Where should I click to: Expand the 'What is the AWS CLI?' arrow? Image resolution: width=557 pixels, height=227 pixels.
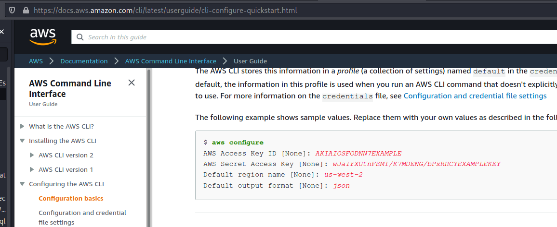pos(22,126)
